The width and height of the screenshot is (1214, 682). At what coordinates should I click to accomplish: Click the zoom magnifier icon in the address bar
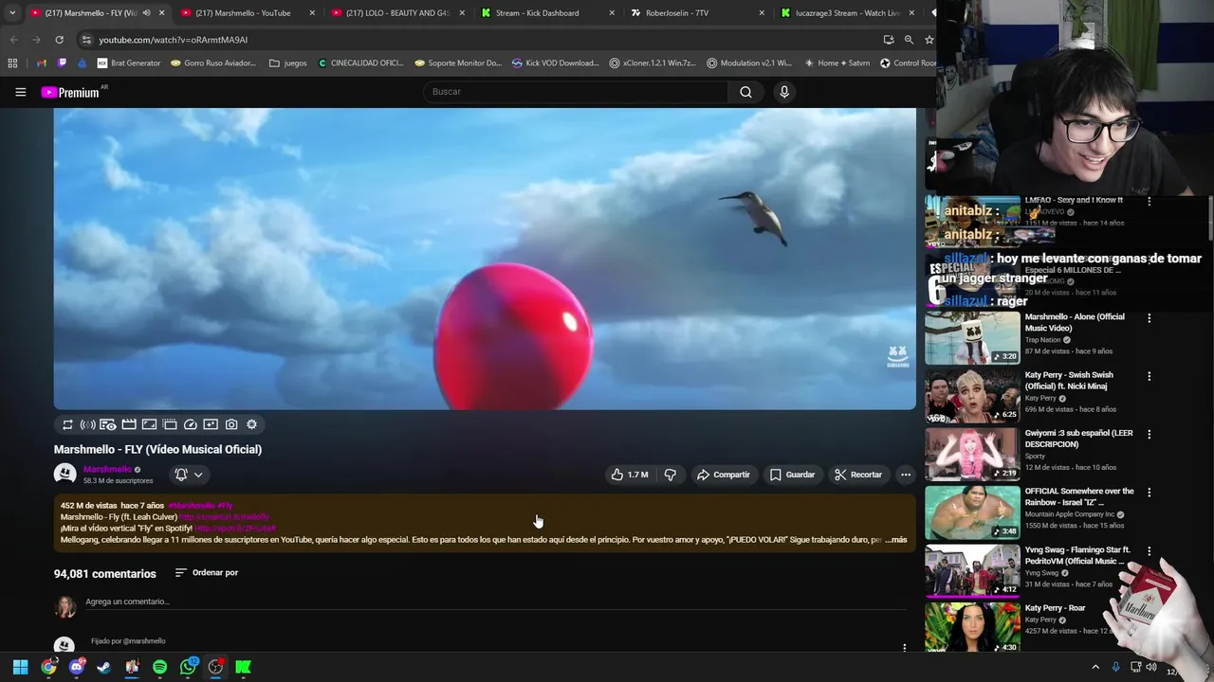909,40
